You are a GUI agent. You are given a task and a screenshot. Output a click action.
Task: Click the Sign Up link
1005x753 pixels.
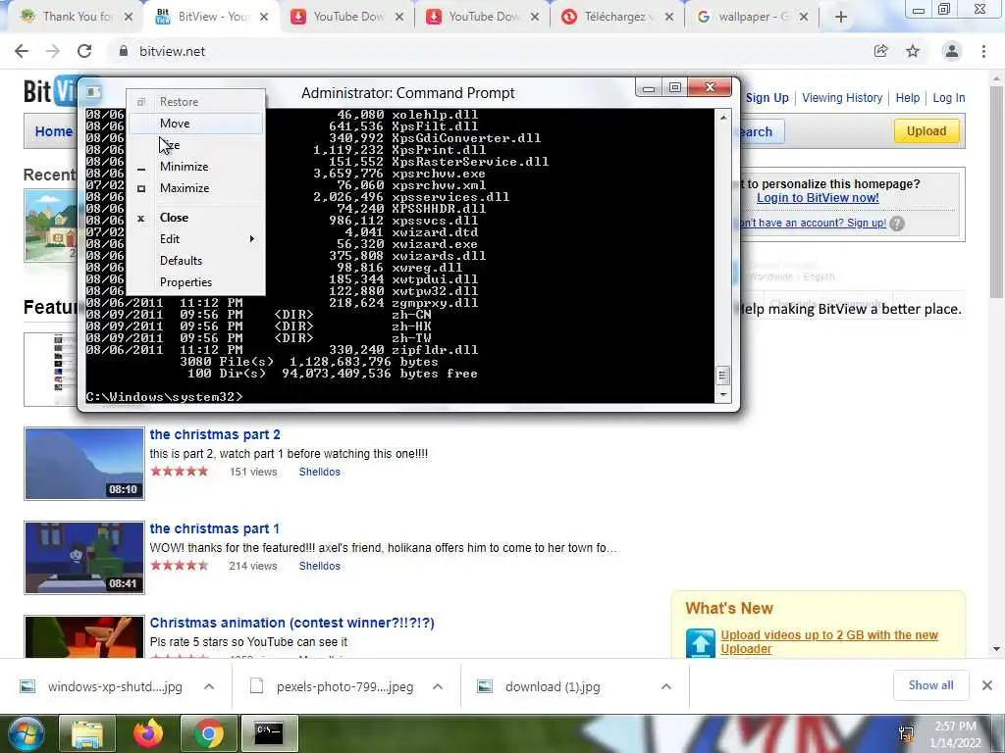[767, 98]
